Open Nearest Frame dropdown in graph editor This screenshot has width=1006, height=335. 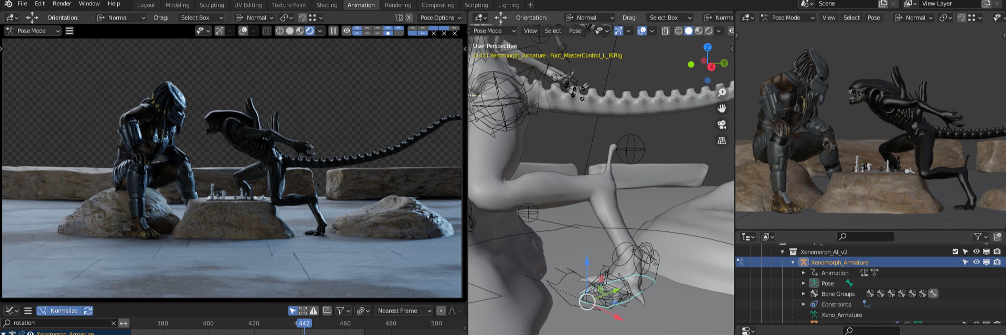[x=403, y=311]
